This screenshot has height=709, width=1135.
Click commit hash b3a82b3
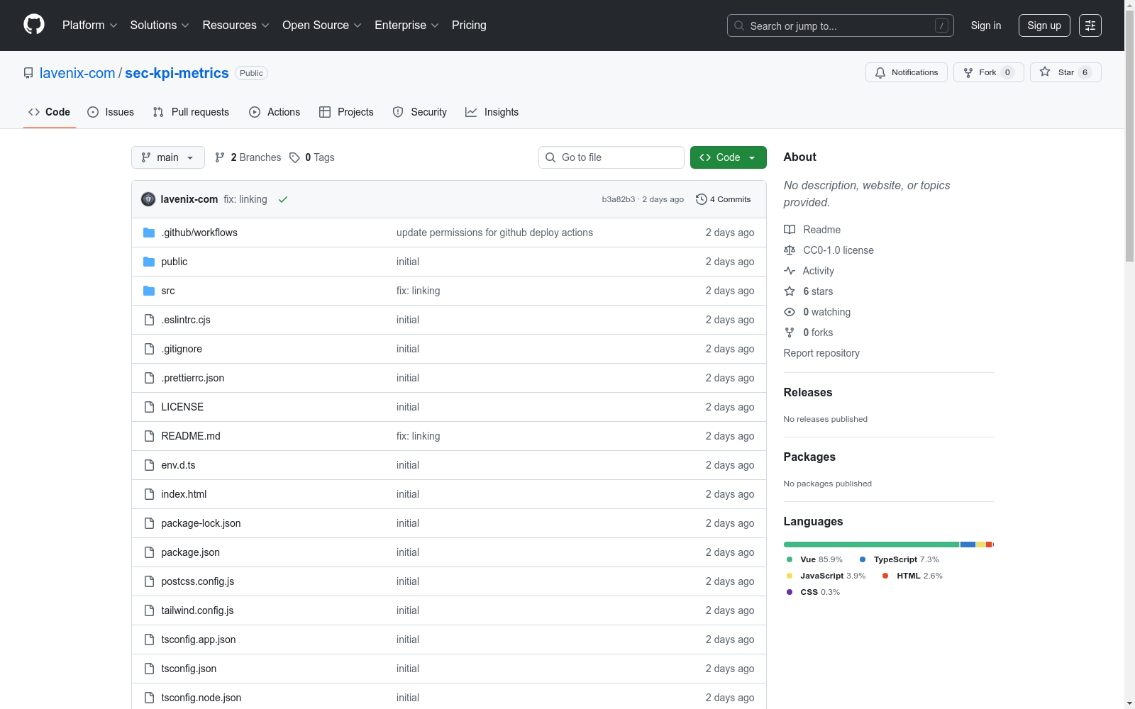619,199
